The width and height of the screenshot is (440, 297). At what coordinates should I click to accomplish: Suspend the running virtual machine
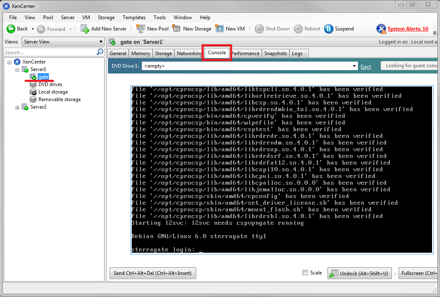(339, 28)
